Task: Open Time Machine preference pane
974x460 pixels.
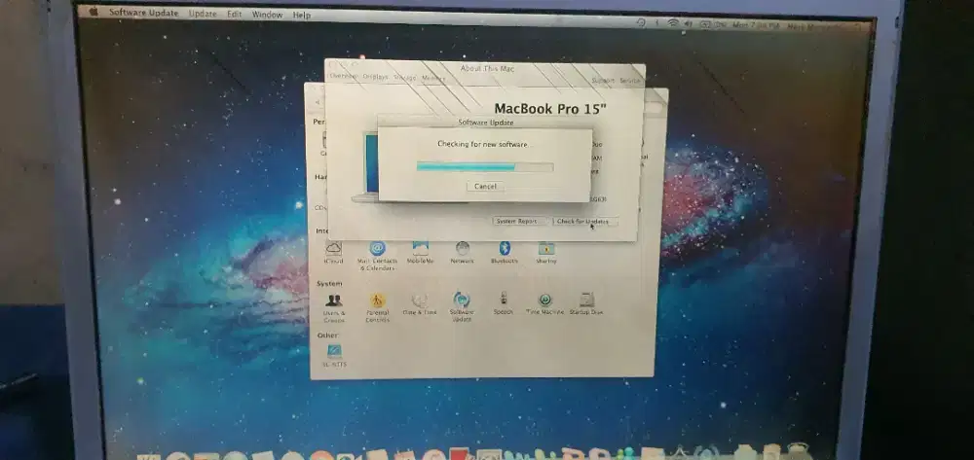Action: [545, 304]
